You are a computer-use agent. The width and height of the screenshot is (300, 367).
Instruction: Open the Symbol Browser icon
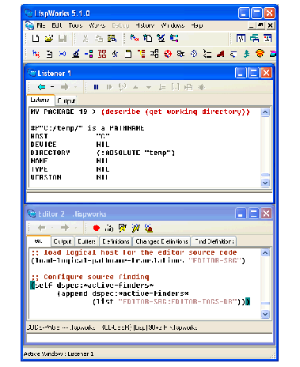115,54
